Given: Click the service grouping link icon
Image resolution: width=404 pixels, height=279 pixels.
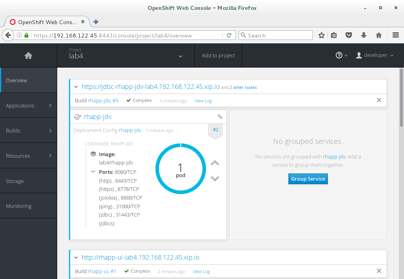Looking at the screenshot, I should click(220, 117).
